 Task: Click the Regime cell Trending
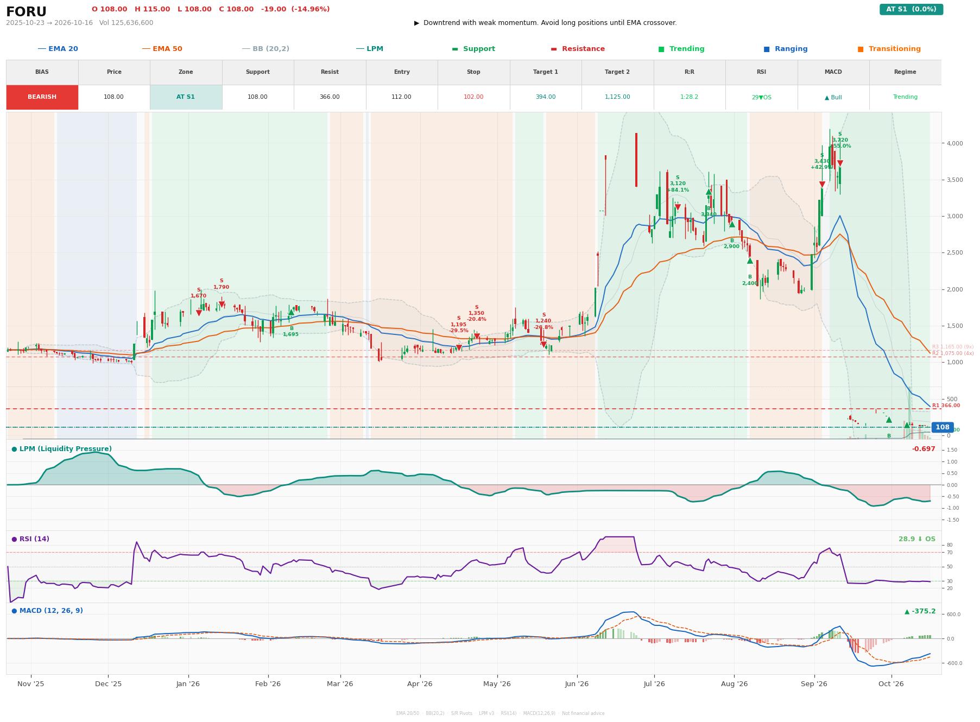pyautogui.click(x=905, y=97)
